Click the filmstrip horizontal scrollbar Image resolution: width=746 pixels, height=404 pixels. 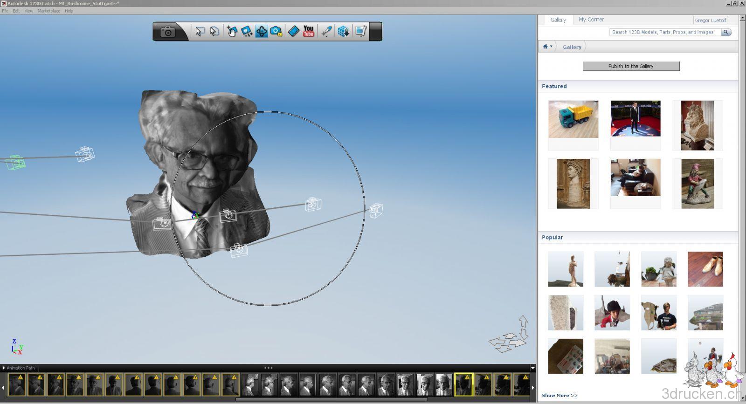332,399
